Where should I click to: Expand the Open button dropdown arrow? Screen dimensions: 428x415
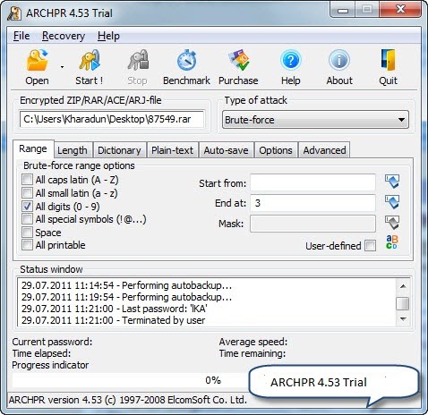tap(62, 67)
